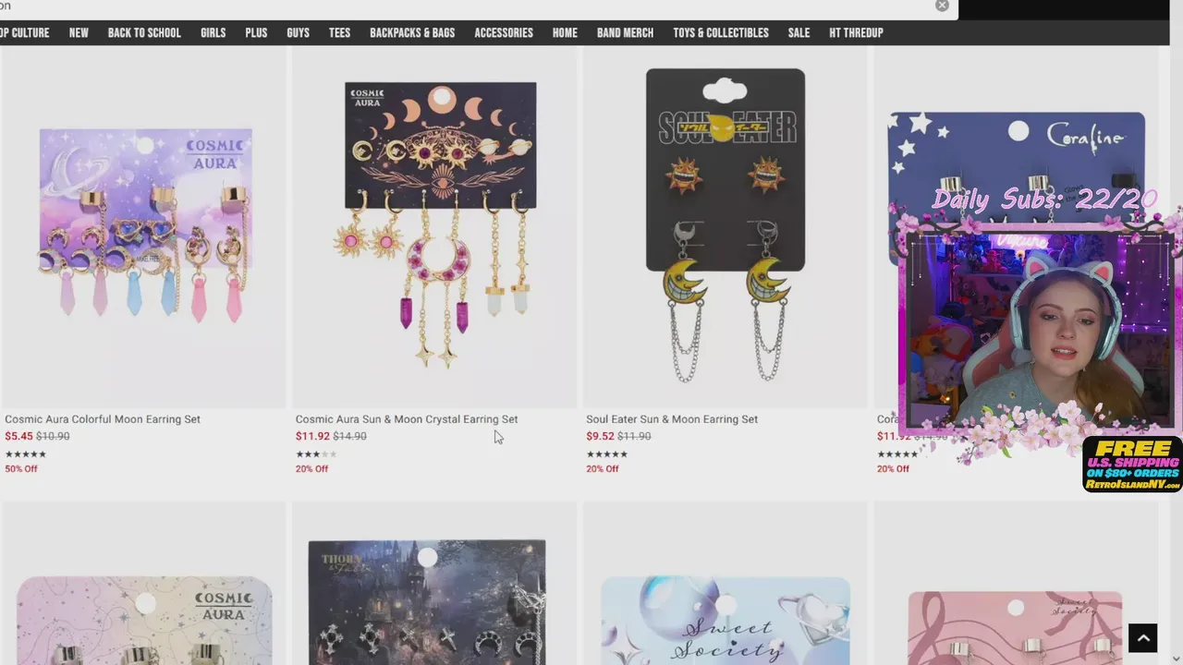Open the GIRLS category menu
The width and height of the screenshot is (1183, 665).
point(213,32)
